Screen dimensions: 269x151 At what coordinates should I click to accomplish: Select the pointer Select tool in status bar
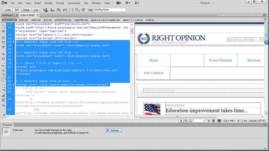[181, 121]
